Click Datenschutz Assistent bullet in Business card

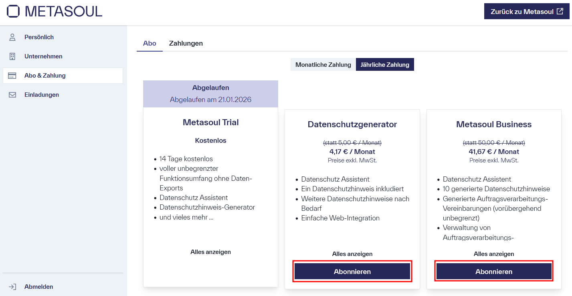tap(477, 179)
